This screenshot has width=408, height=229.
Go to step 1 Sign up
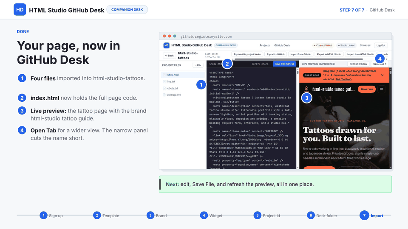pyautogui.click(x=51, y=215)
